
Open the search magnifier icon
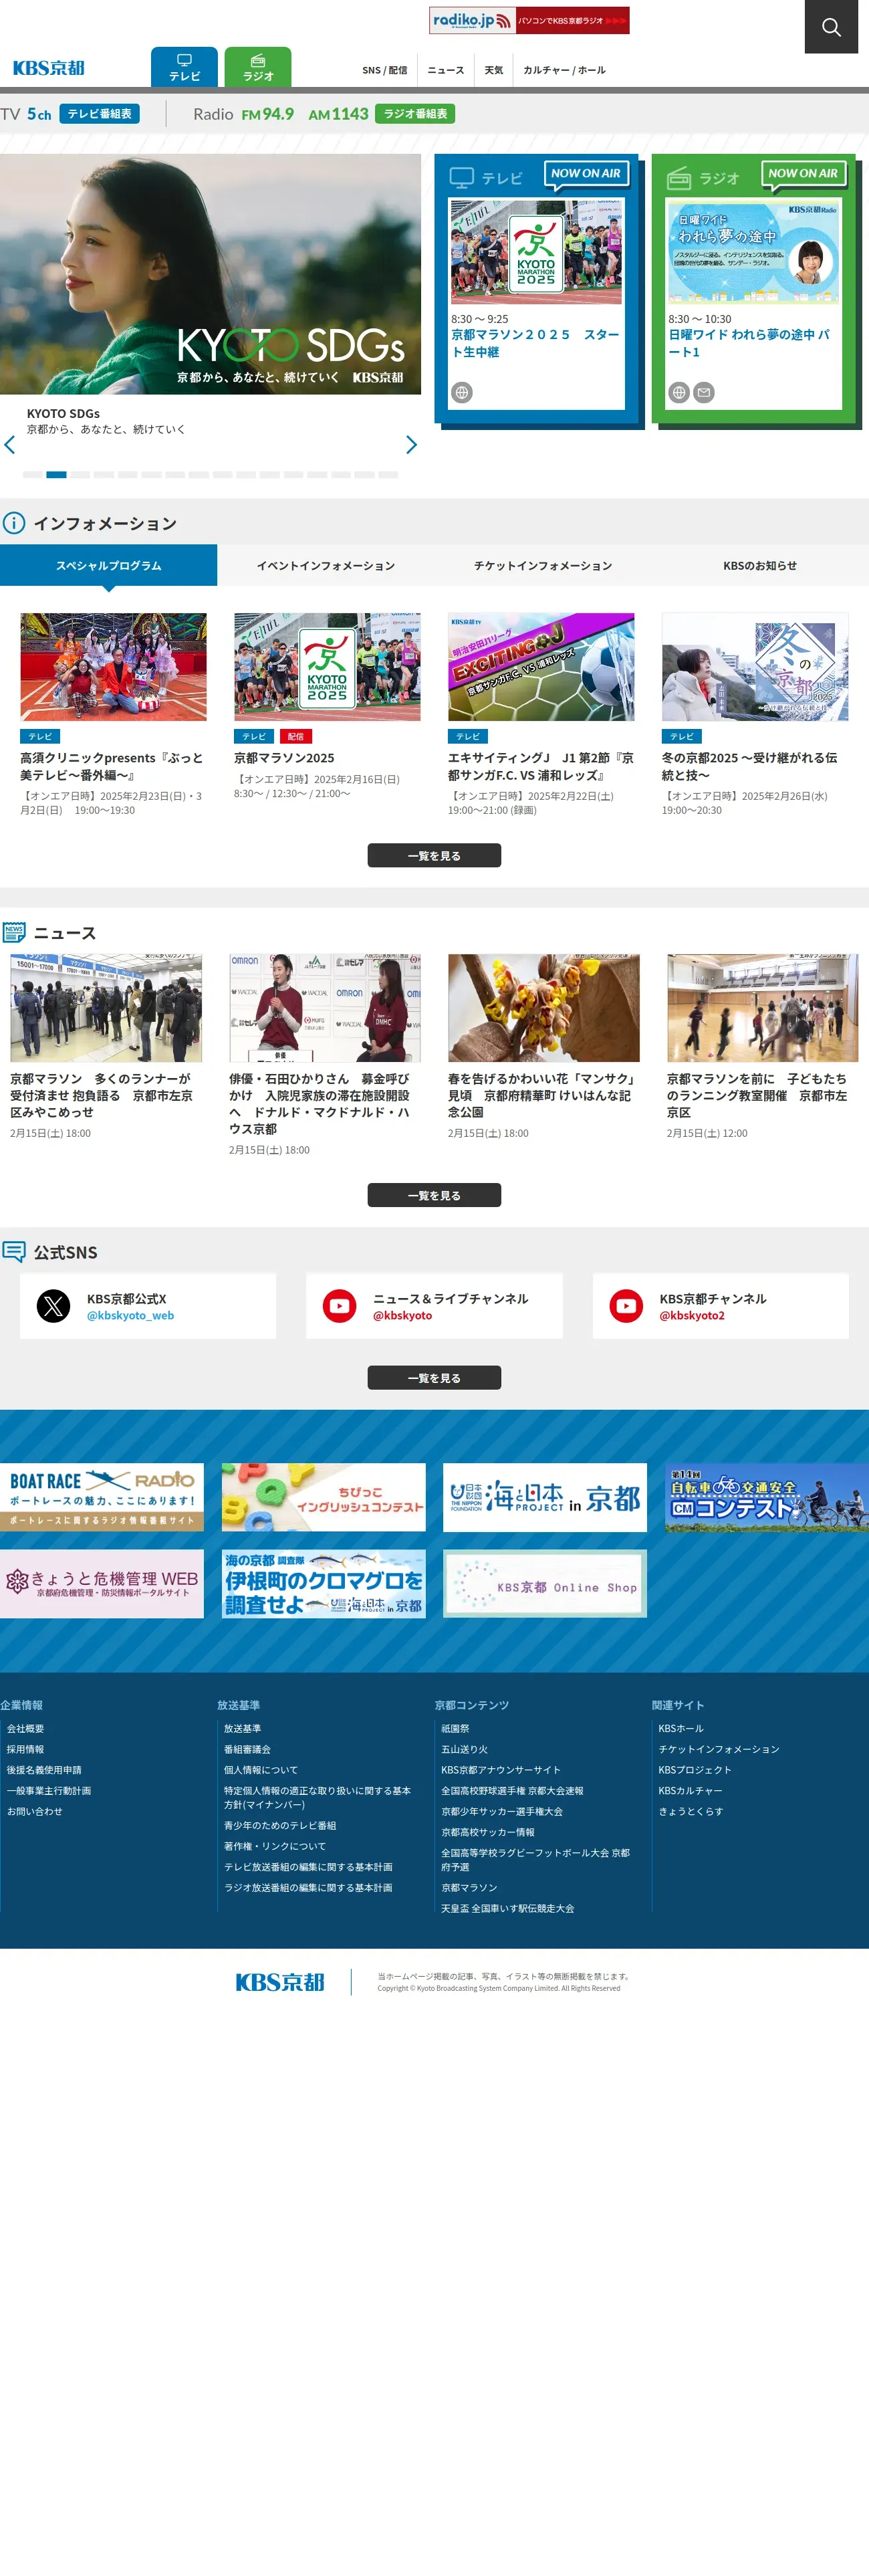[831, 27]
